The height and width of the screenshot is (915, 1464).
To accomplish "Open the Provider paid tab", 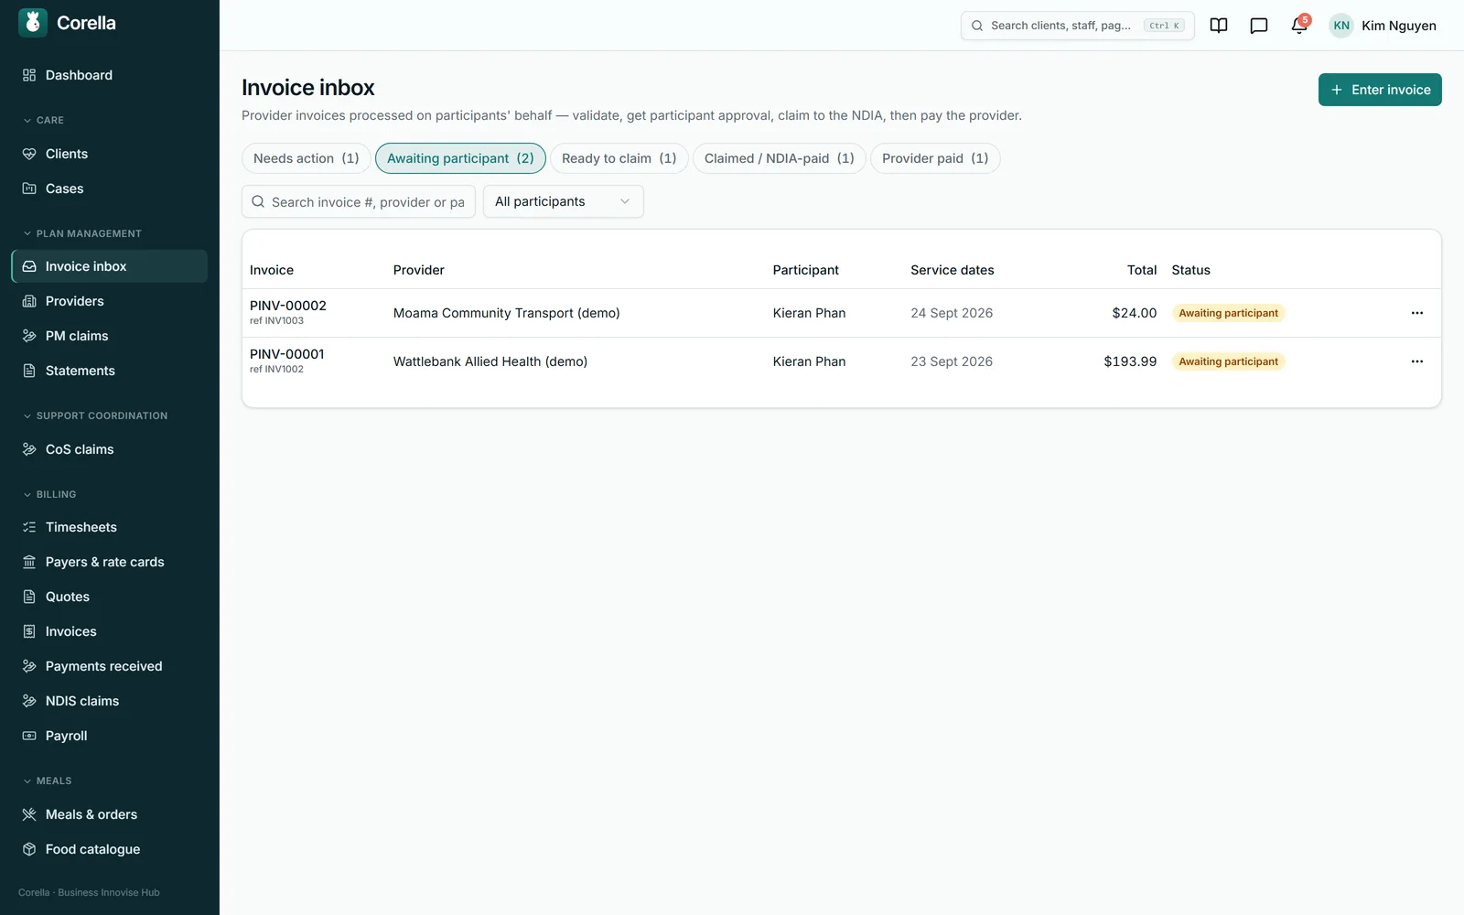I will pos(935,158).
